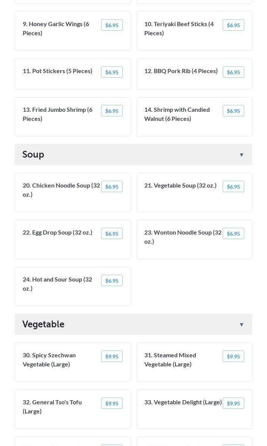Click price for Shrimp with Candied Walnut
The height and width of the screenshot is (446, 267).
coord(233,111)
